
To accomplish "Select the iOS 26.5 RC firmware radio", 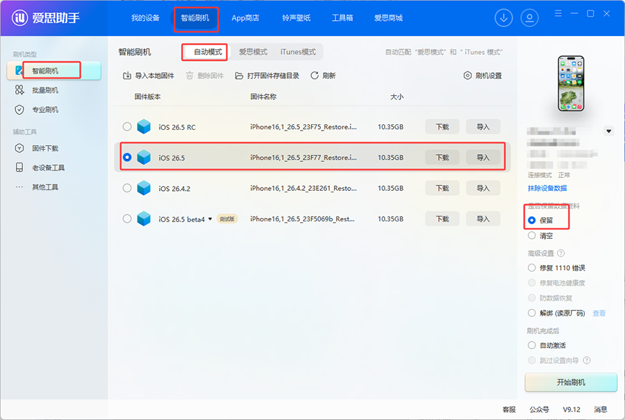I will (x=127, y=127).
